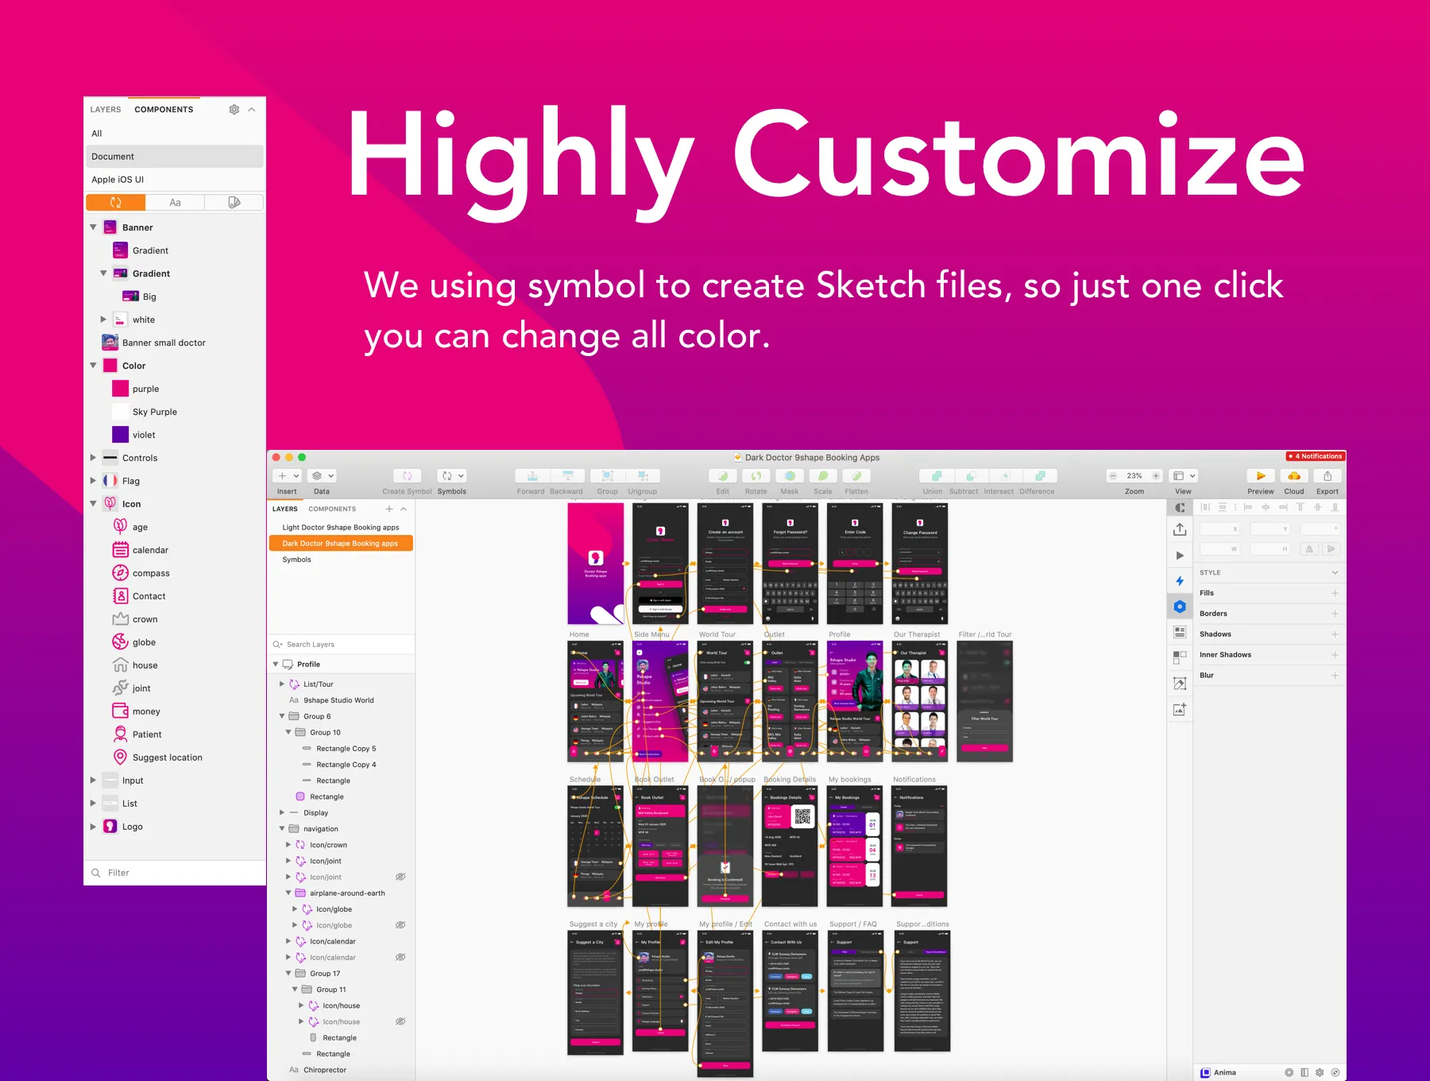This screenshot has width=1430, height=1081.
Task: Add a new fill with Fills plus
Action: [1335, 593]
